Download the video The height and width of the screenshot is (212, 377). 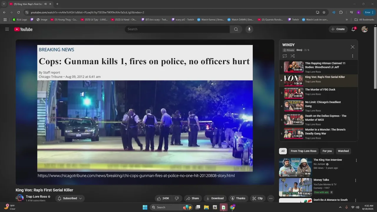(215, 198)
